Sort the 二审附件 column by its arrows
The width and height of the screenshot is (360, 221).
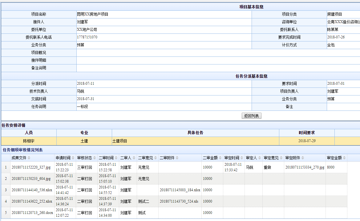click(x=177, y=158)
